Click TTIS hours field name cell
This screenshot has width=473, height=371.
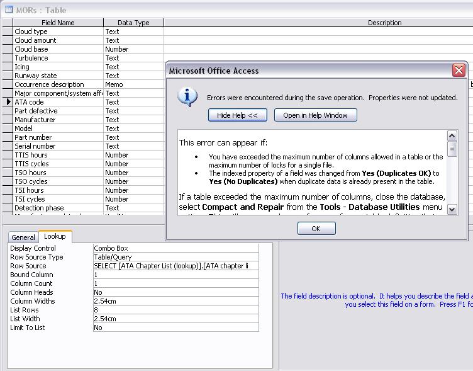pos(58,155)
